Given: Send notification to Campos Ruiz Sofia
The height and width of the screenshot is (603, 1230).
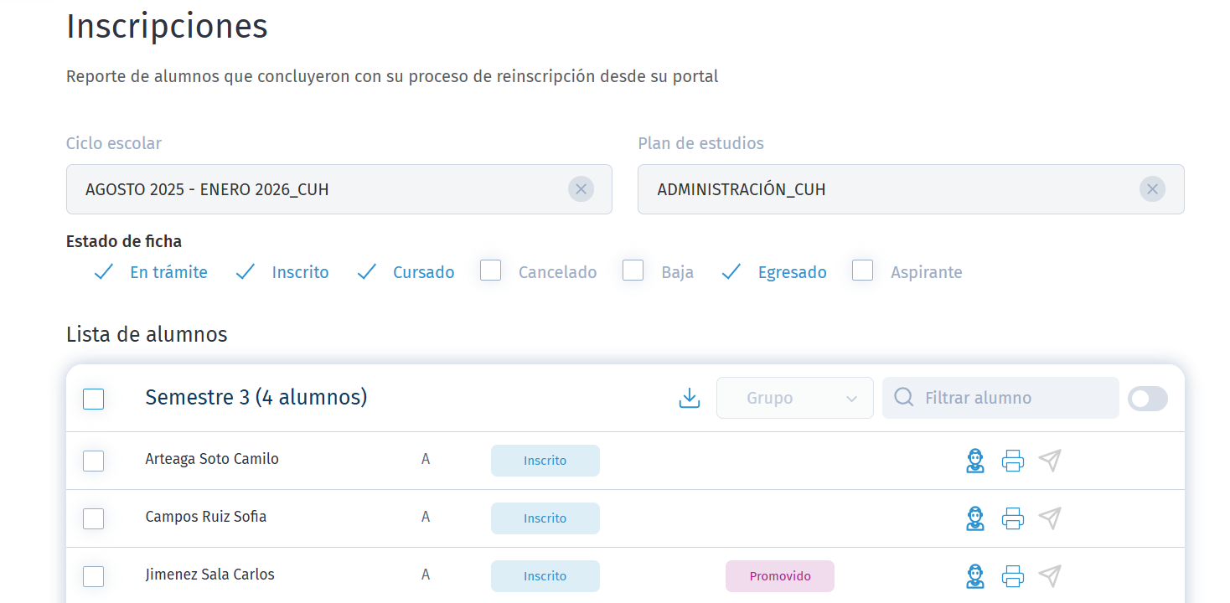Looking at the screenshot, I should coord(1050,518).
